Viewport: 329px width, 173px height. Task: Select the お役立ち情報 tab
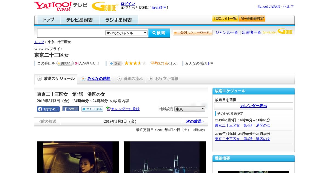163,79
